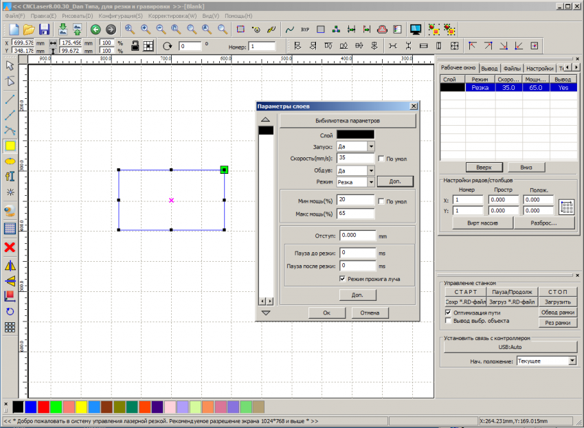The width and height of the screenshot is (584, 428).
Task: Click Библиотека параметров button
Action: 348,121
